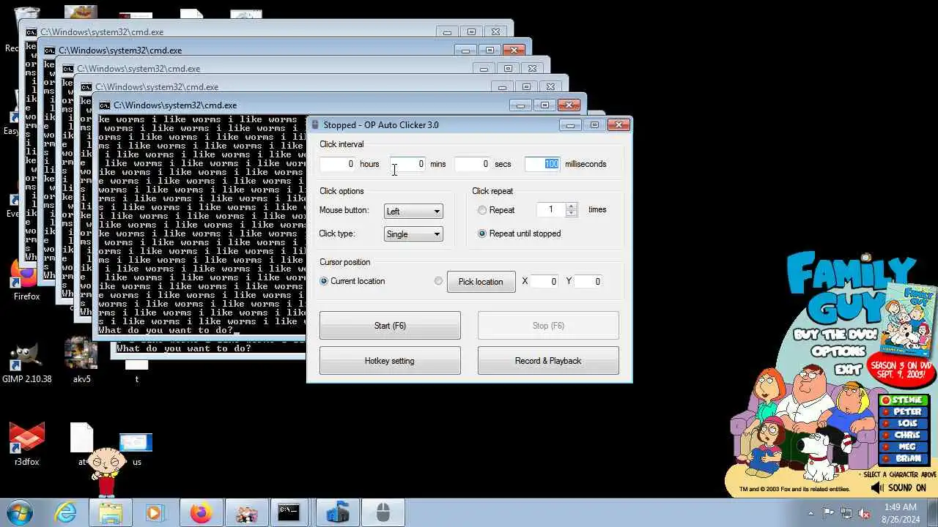Select the Firefox desktop shortcut
938x527 pixels.
(26, 281)
